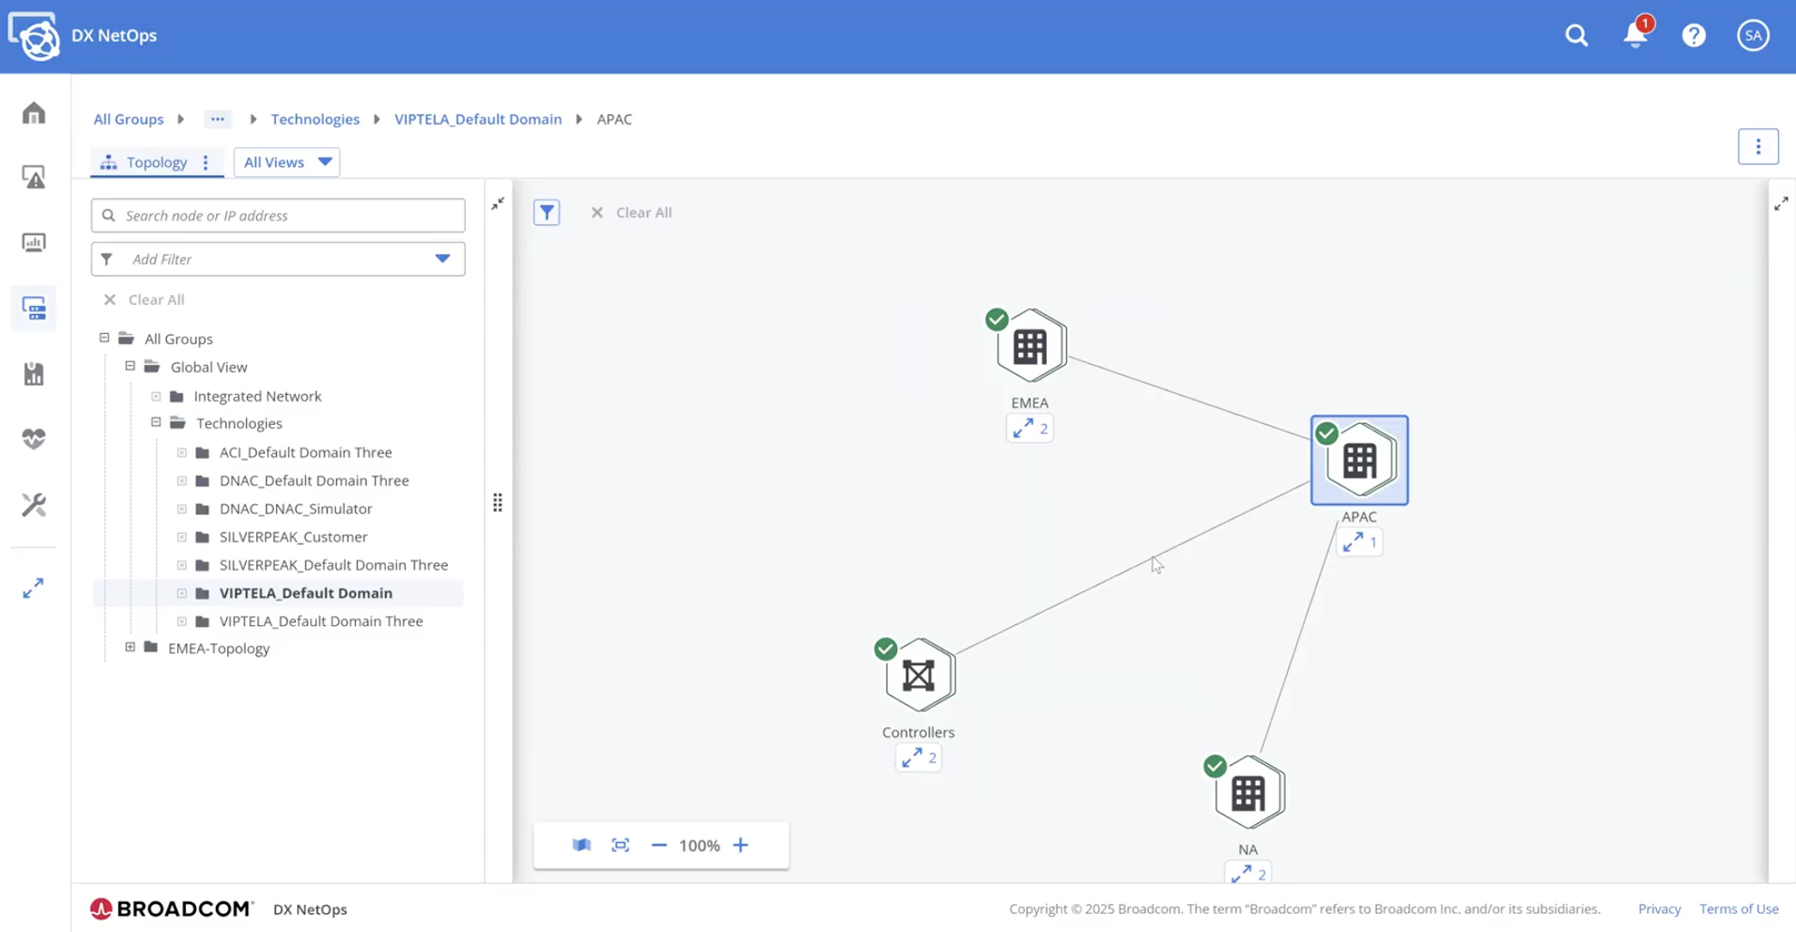The width and height of the screenshot is (1796, 932).
Task: Open the All Views dropdown
Action: click(286, 162)
